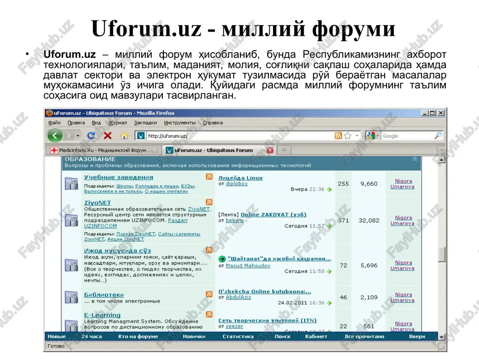Open the address bar history dropdown

(x=357, y=135)
